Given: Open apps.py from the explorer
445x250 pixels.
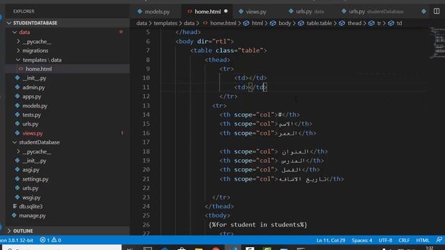Looking at the screenshot, I should click(x=31, y=97).
